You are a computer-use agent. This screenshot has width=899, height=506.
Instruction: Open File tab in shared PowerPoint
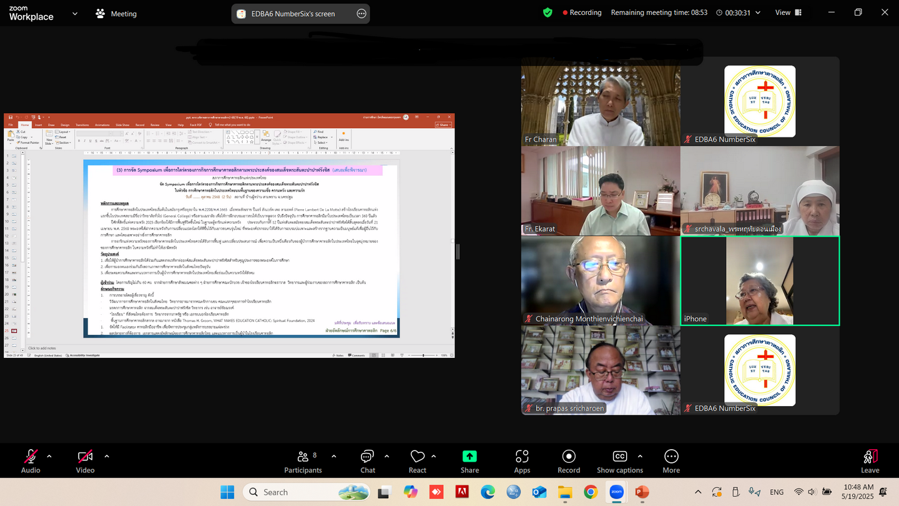[x=11, y=125]
